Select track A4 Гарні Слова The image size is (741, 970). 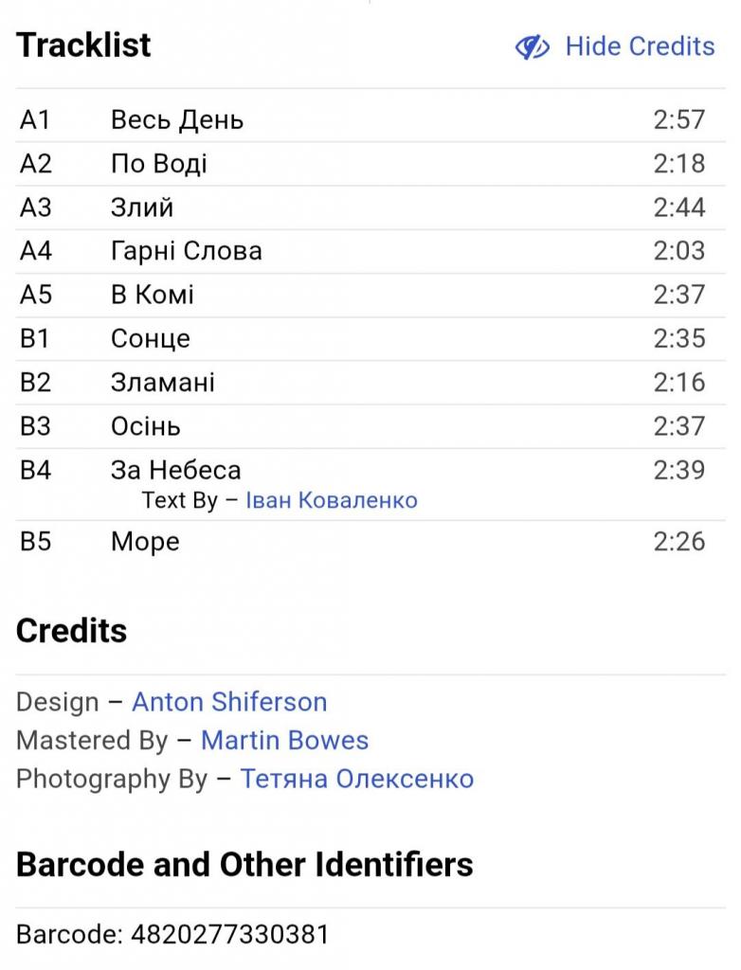(x=187, y=251)
